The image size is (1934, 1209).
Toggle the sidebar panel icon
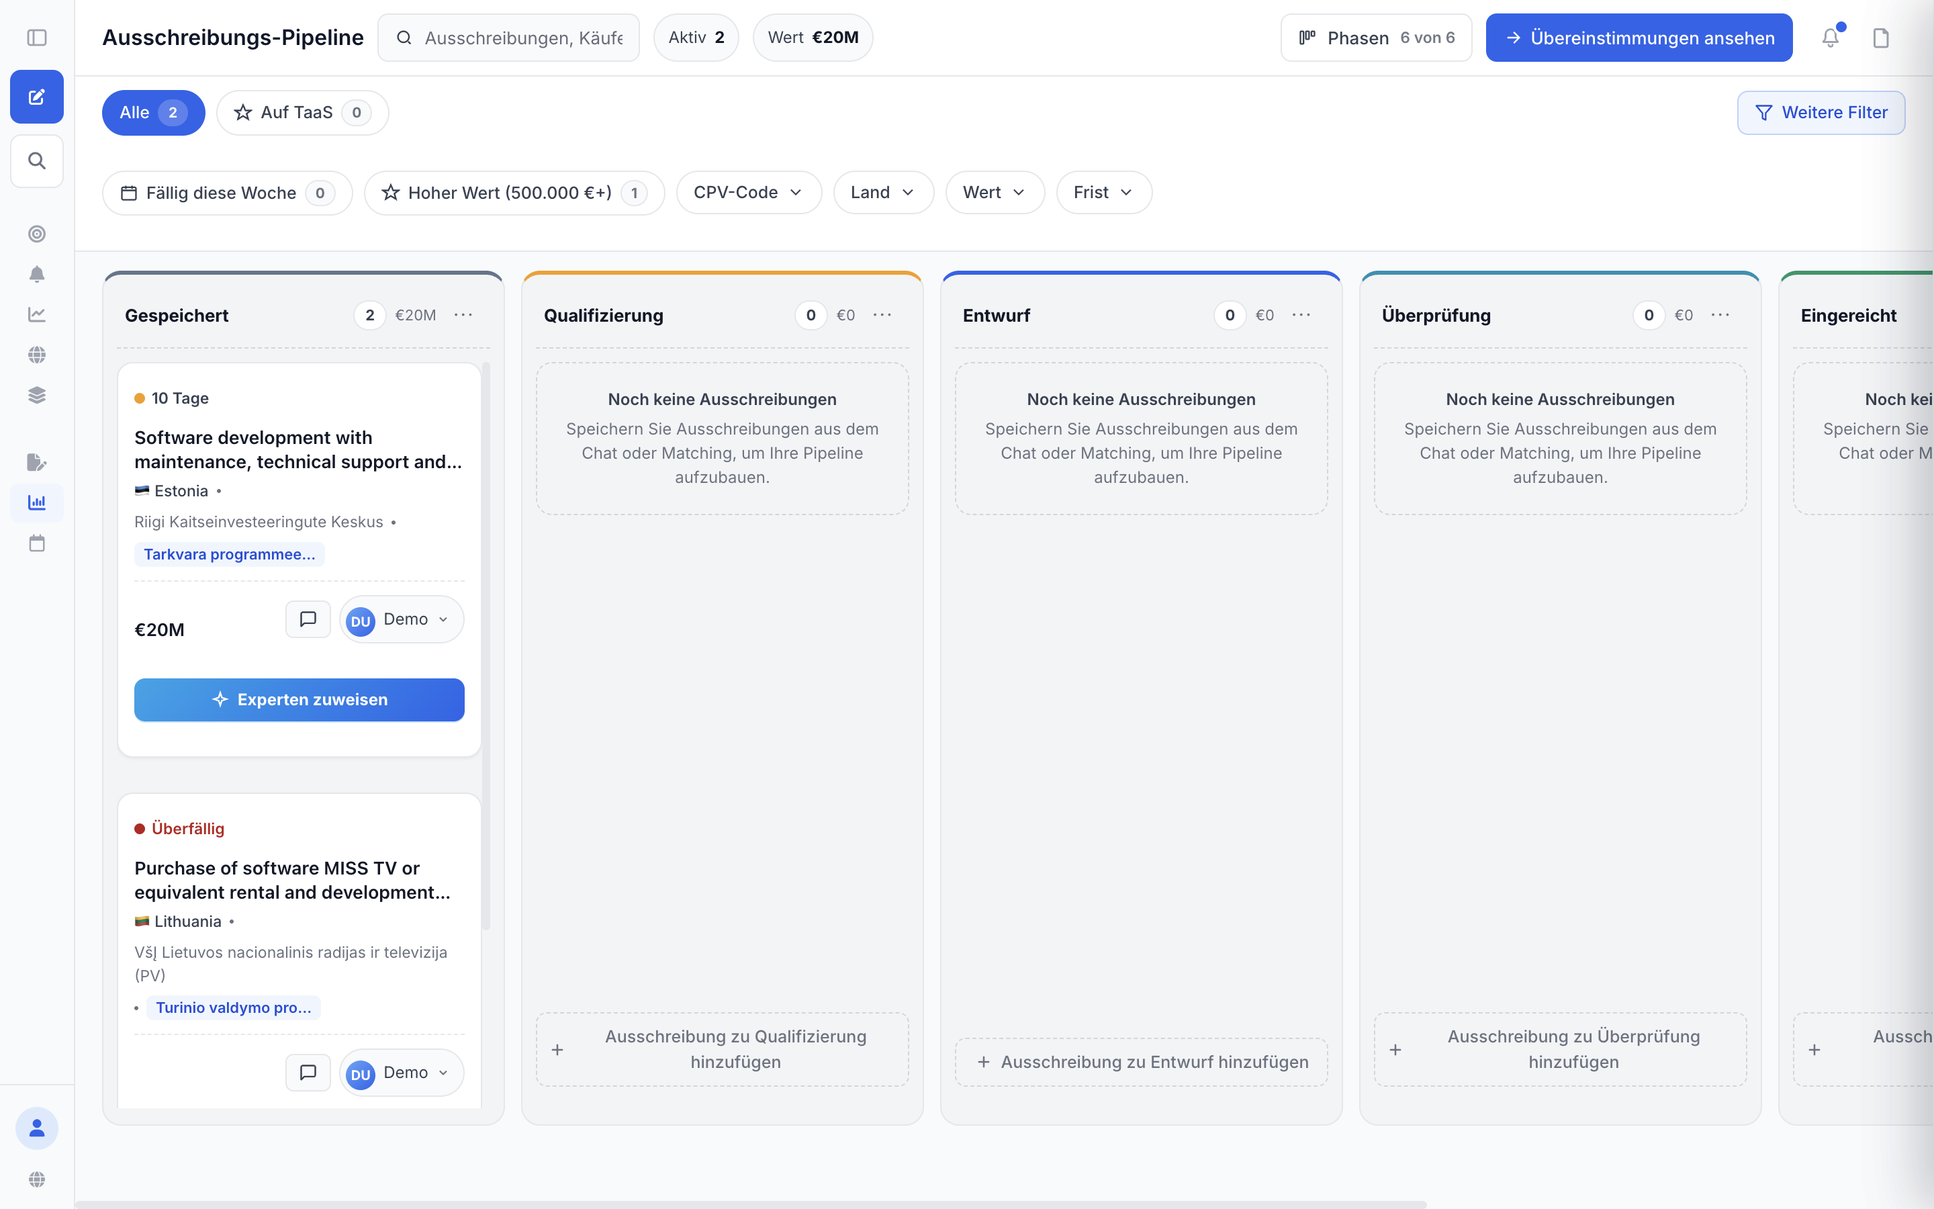pyautogui.click(x=37, y=38)
